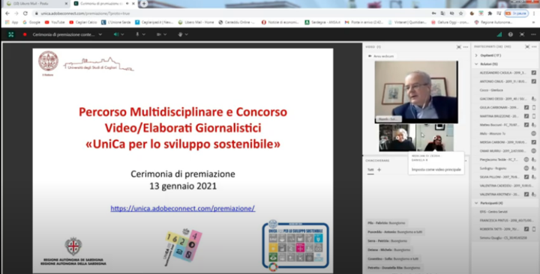Image resolution: width=540 pixels, height=274 pixels.
Task: Select the small video thumbnail on the right
Action: (434, 138)
